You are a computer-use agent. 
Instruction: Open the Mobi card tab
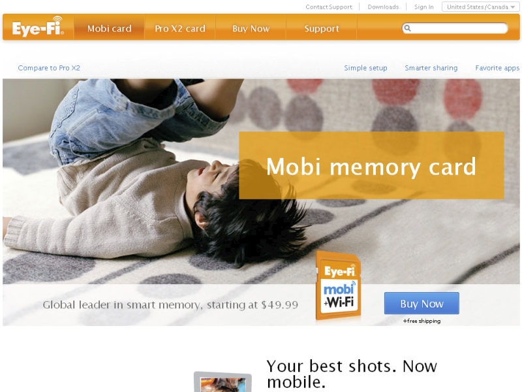pos(109,29)
